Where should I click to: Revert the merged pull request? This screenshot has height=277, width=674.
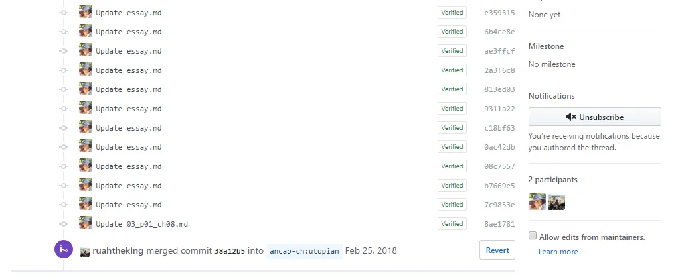pos(497,250)
